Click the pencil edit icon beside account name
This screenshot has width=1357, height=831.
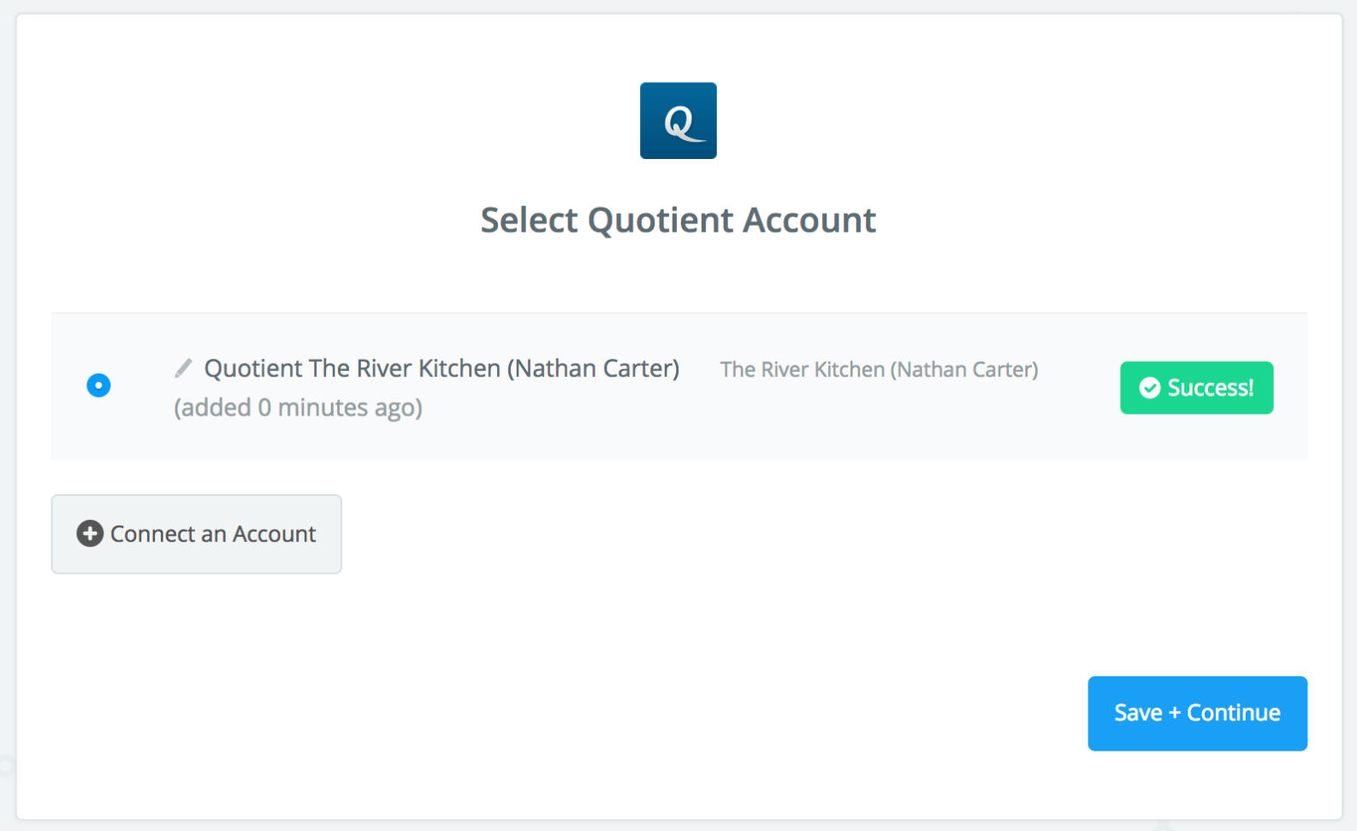(183, 368)
